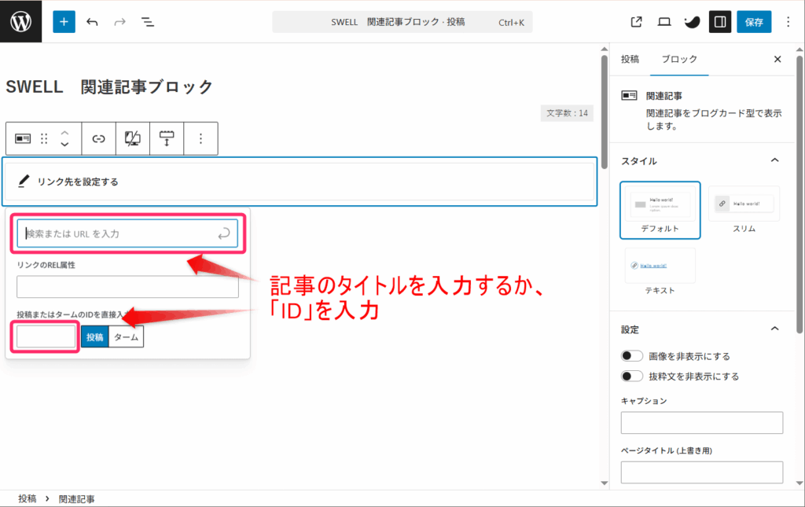Switch to the 投稿 sidebar tab
The width and height of the screenshot is (805, 507).
coord(630,59)
